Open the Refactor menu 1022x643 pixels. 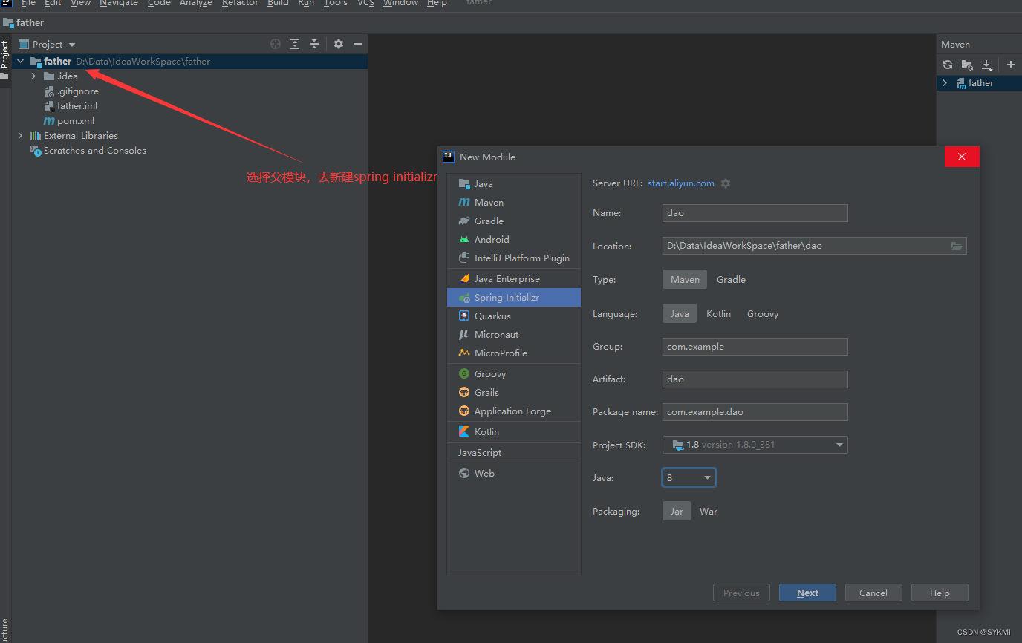[240, 3]
